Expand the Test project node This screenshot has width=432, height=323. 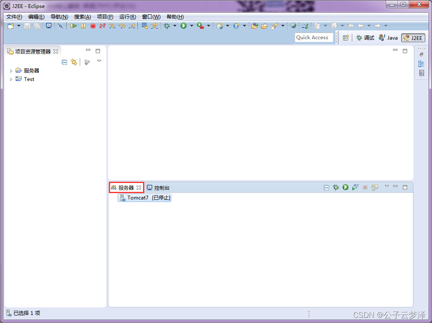[11, 79]
